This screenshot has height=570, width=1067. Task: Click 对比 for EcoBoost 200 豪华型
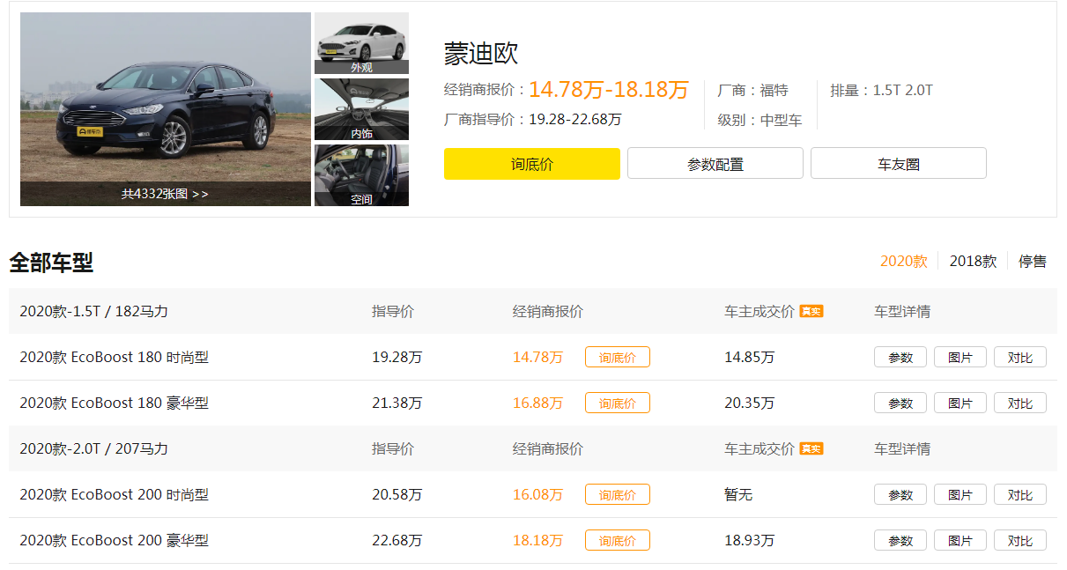coord(1020,540)
